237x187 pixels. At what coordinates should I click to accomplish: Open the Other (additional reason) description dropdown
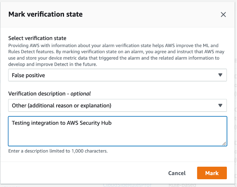click(x=117, y=105)
